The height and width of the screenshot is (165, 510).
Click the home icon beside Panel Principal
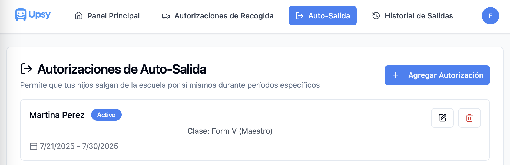coord(79,16)
